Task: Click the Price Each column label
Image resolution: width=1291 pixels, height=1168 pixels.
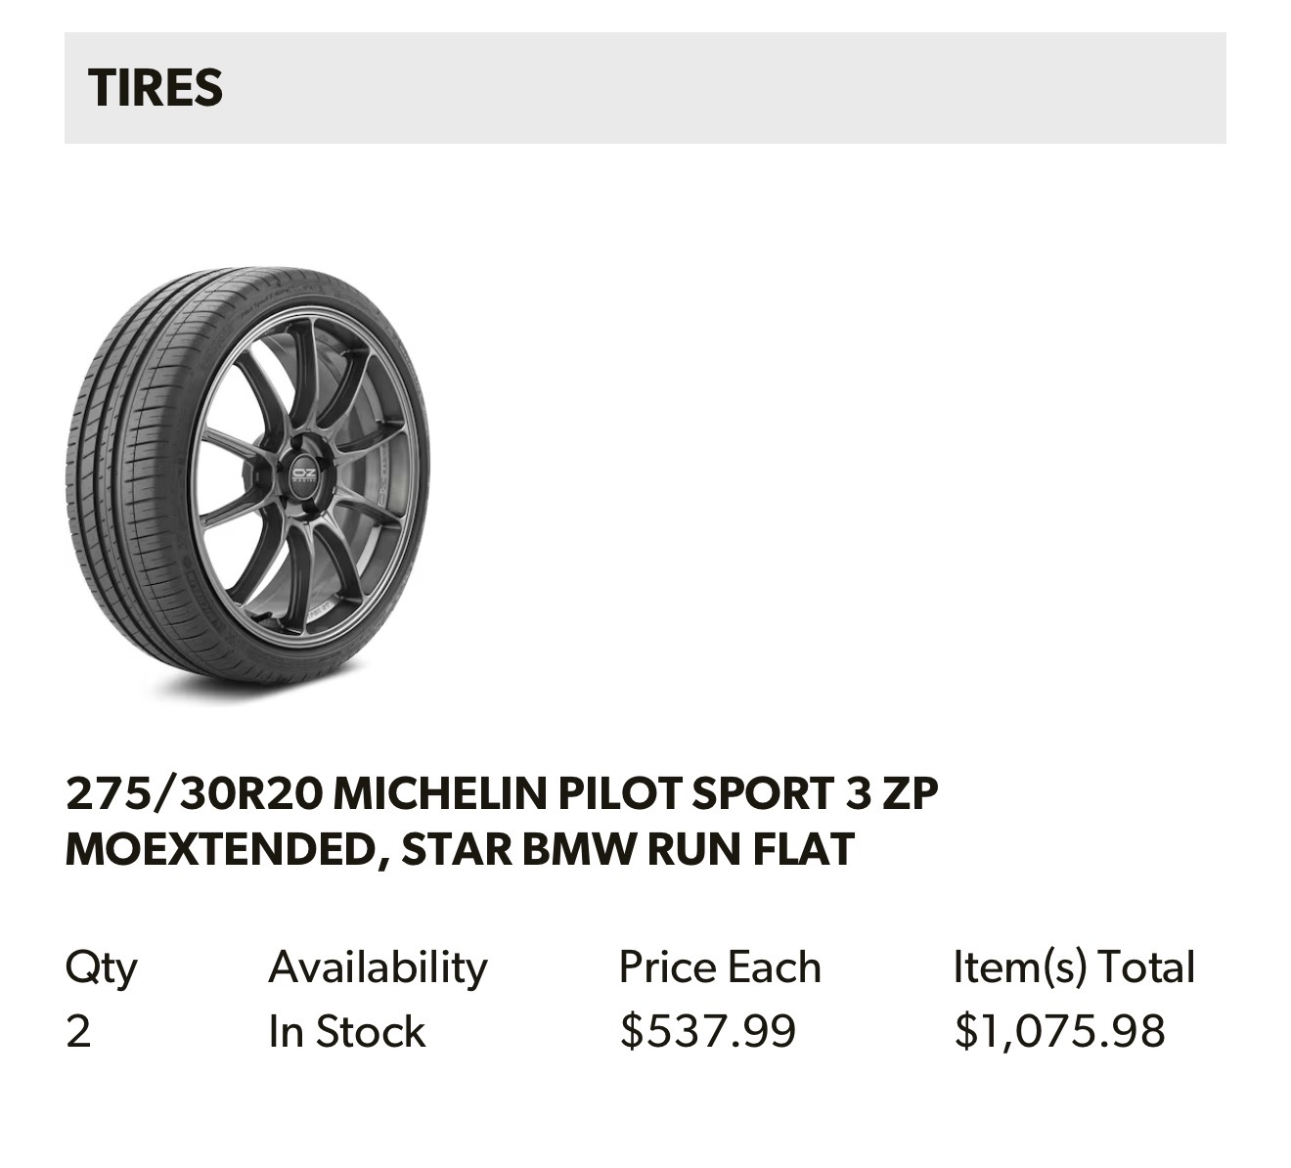Action: pyautogui.click(x=720, y=967)
